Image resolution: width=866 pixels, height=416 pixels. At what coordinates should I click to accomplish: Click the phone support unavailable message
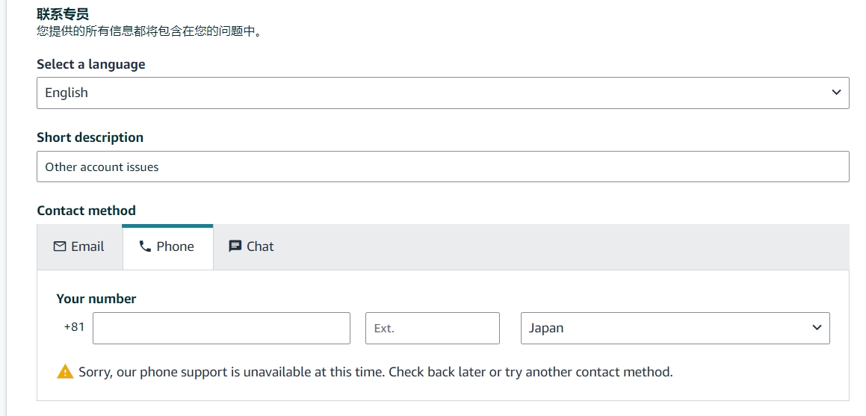coord(376,372)
